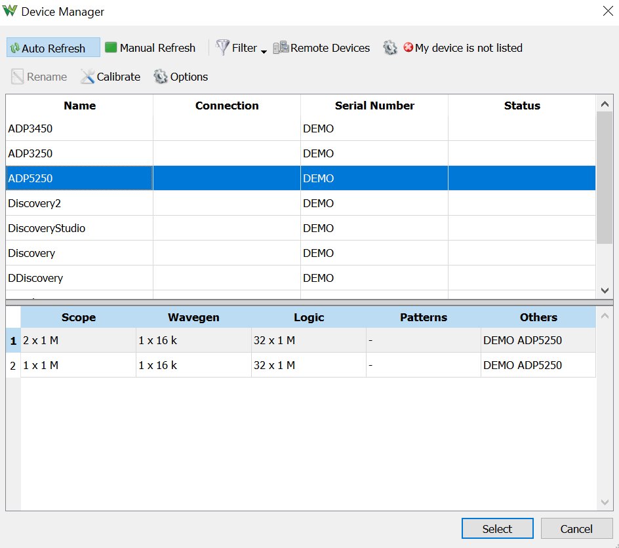Viewport: 619px width, 548px height.
Task: Click the Calibrate tool
Action: click(x=110, y=77)
